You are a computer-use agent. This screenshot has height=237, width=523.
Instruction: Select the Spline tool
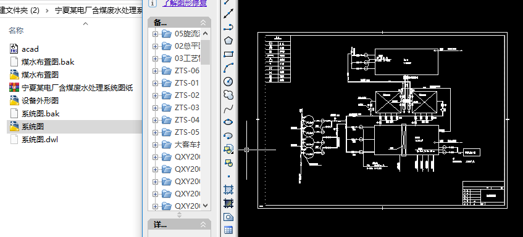pos(228,109)
